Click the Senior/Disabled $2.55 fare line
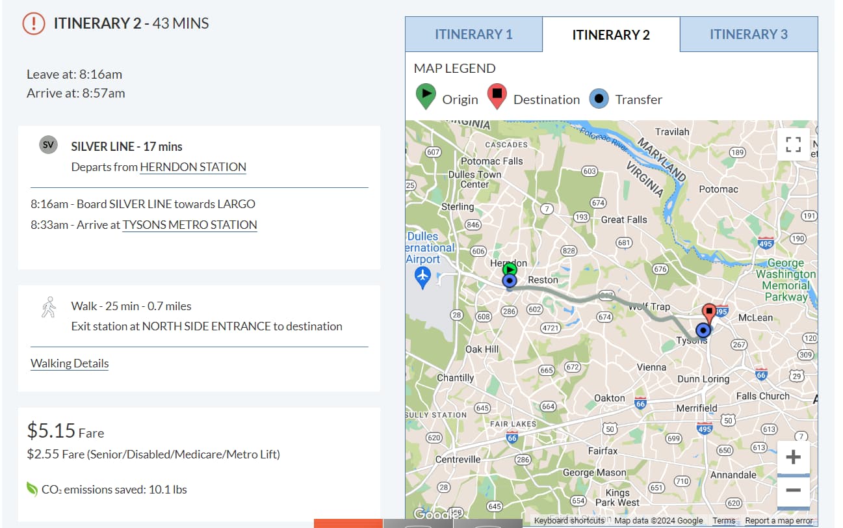This screenshot has height=528, width=843. point(153,454)
